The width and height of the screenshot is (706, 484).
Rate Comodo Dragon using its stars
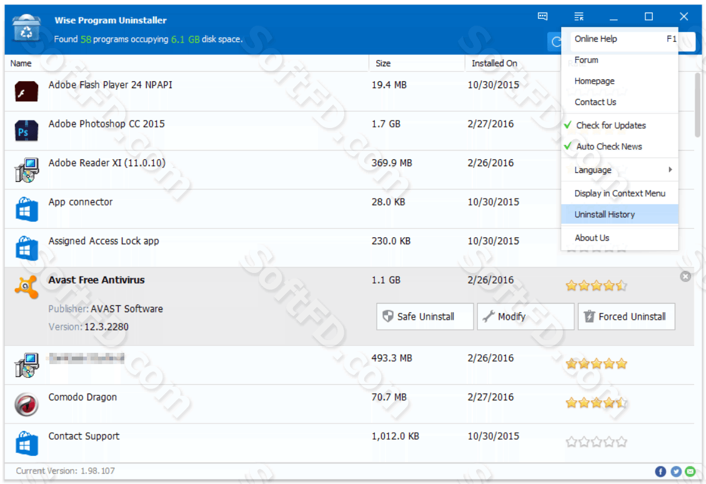[x=596, y=403]
